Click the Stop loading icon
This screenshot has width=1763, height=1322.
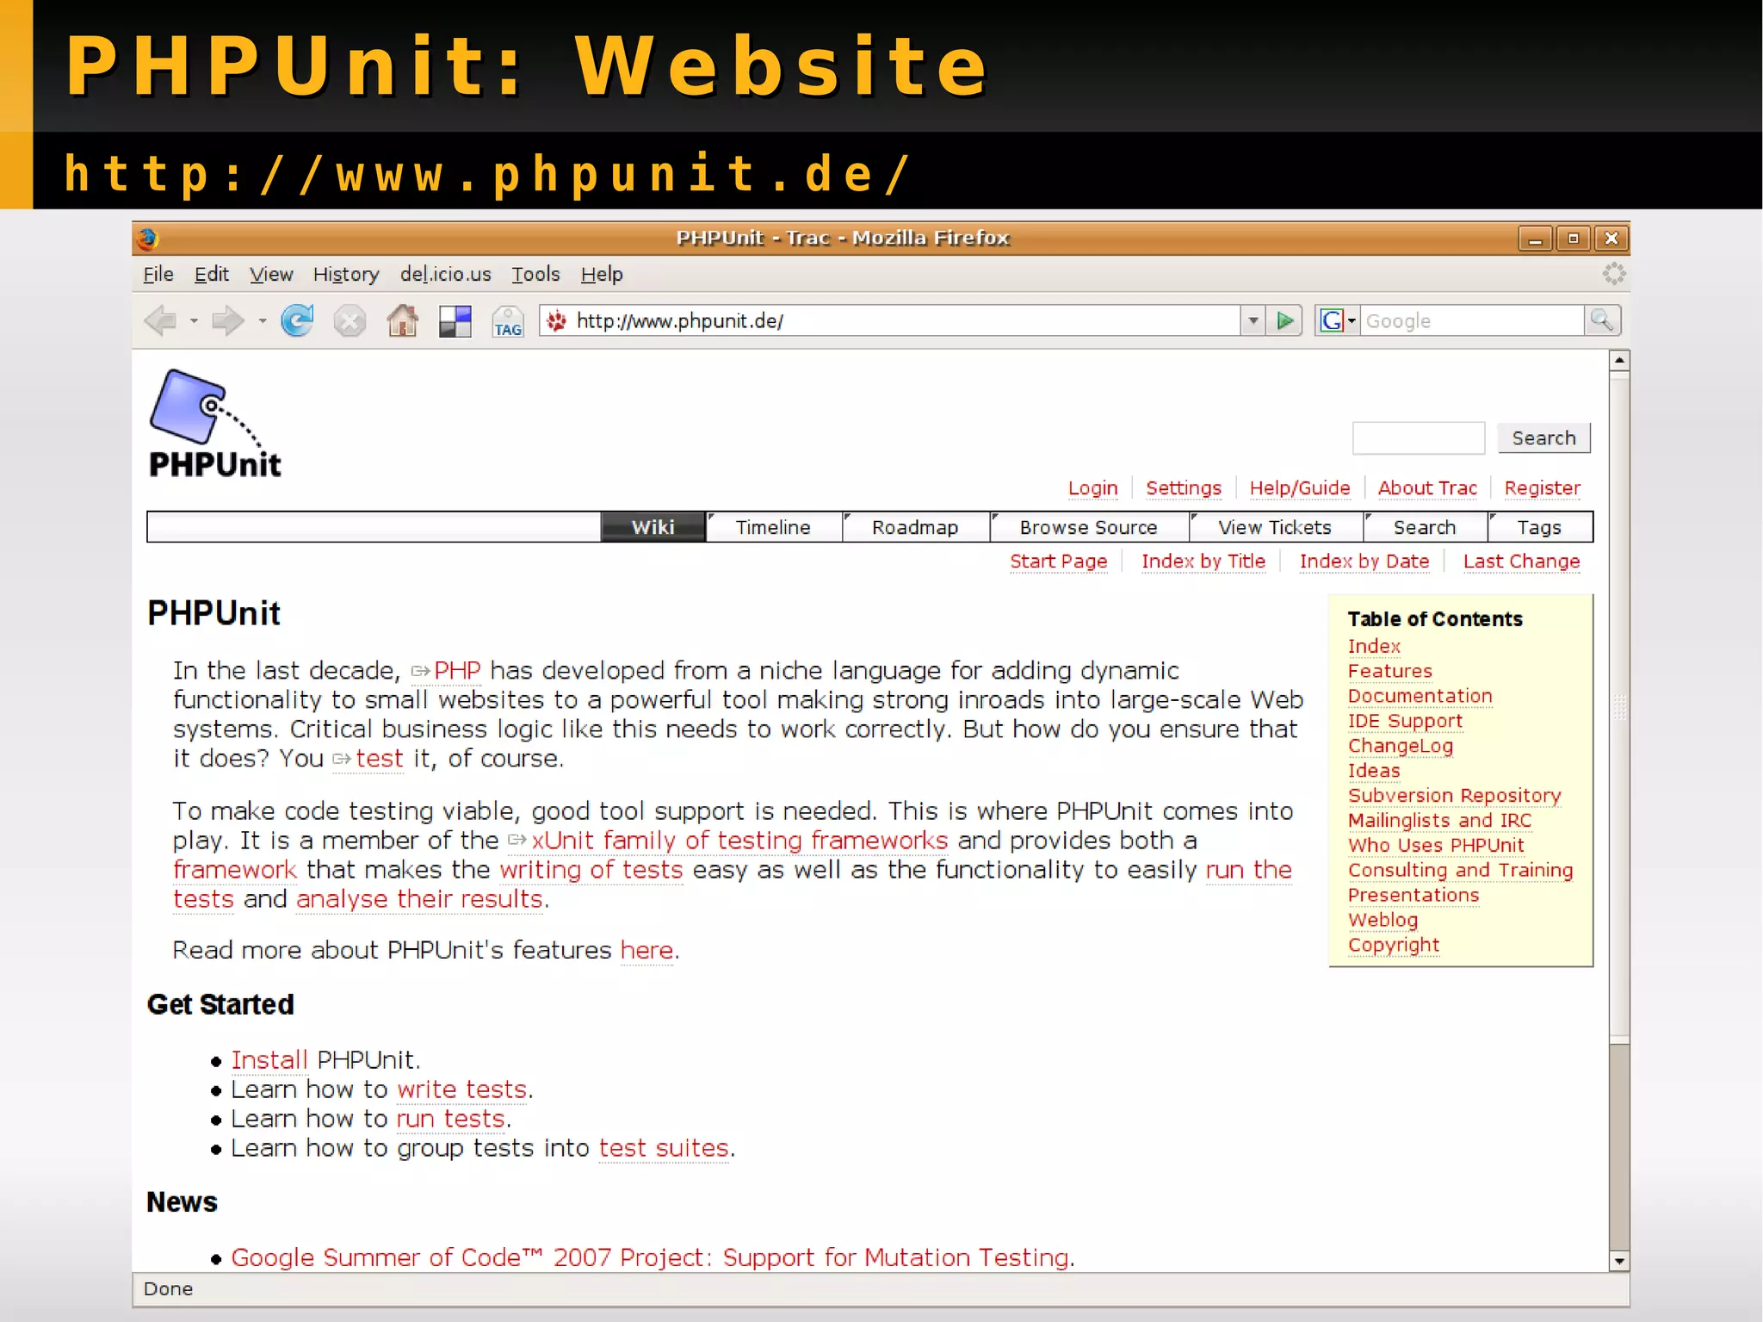point(350,321)
